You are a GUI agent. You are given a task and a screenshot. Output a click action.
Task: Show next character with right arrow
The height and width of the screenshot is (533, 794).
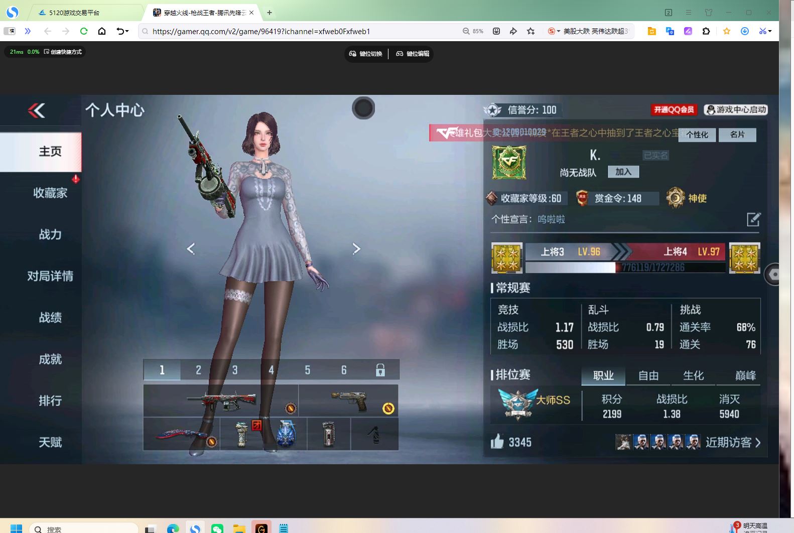[356, 248]
